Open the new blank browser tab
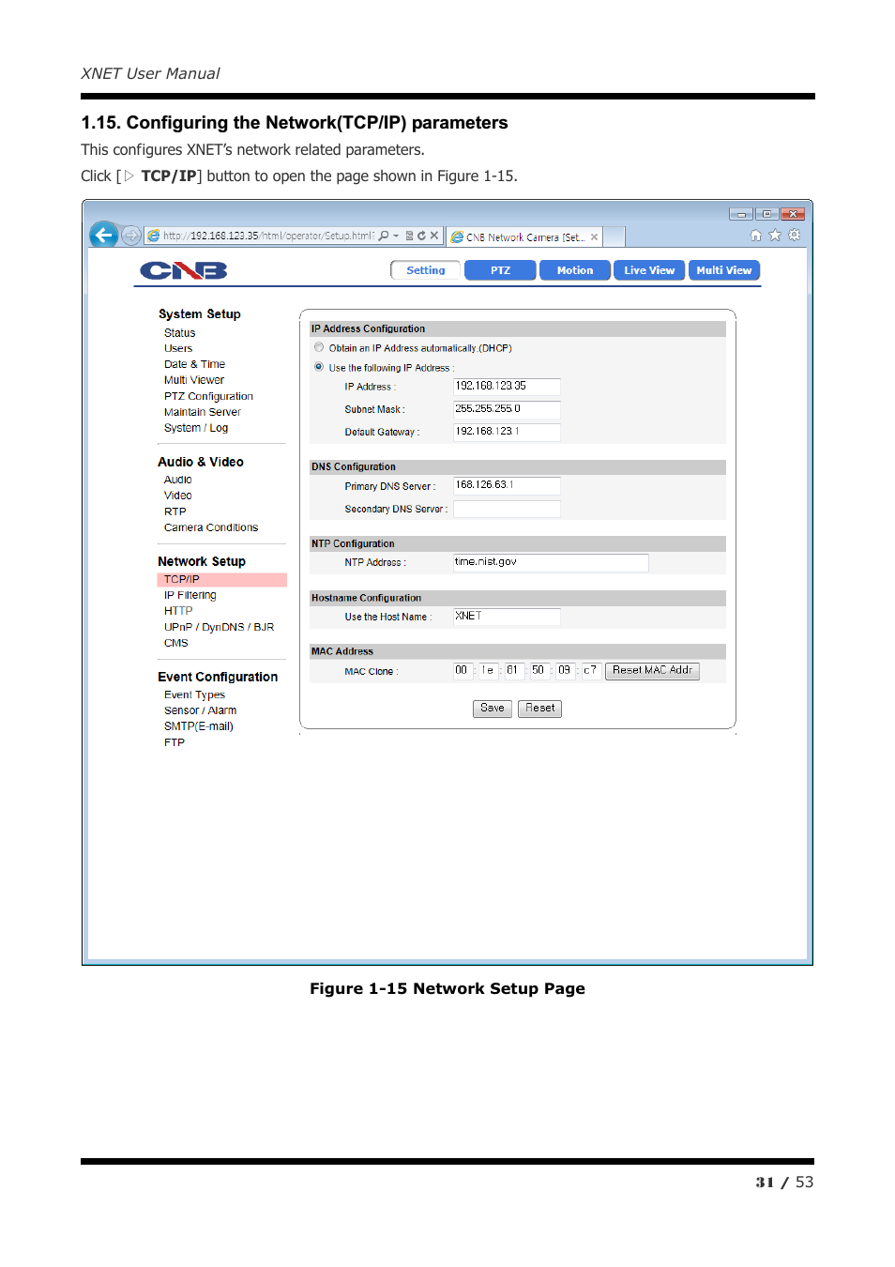This screenshot has height=1267, width=895. [x=614, y=237]
